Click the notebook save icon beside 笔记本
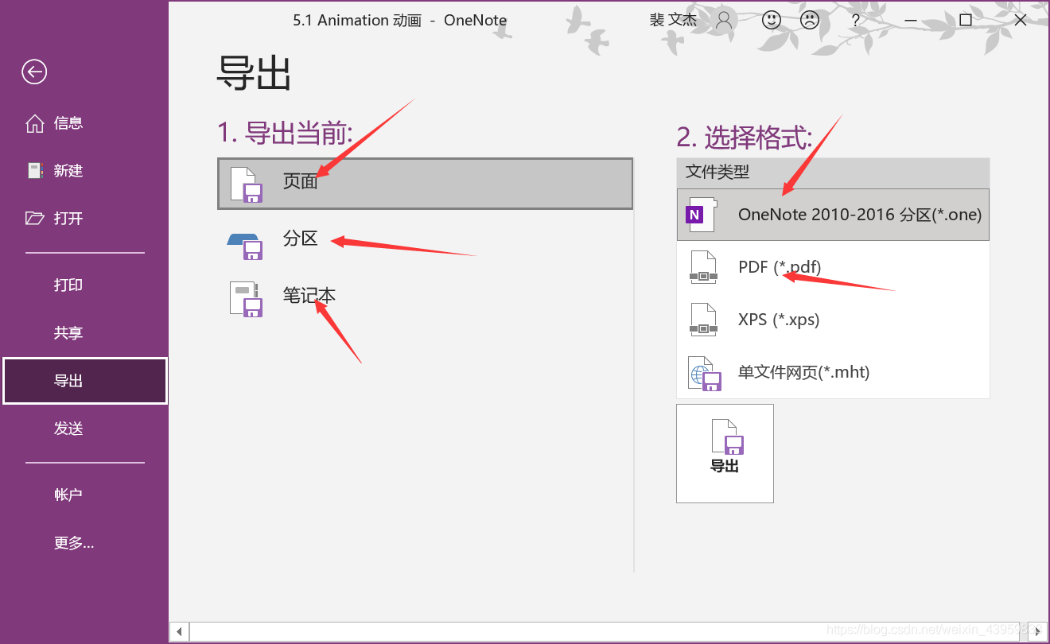The image size is (1050, 644). pos(246,299)
